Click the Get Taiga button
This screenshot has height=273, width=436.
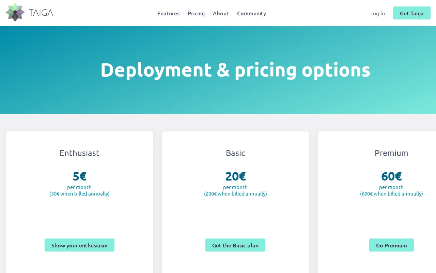(x=412, y=13)
